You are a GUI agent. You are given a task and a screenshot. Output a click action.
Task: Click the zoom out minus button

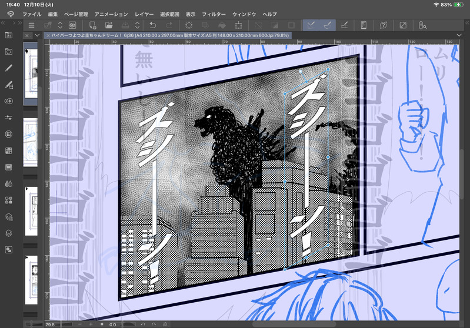[x=80, y=324]
